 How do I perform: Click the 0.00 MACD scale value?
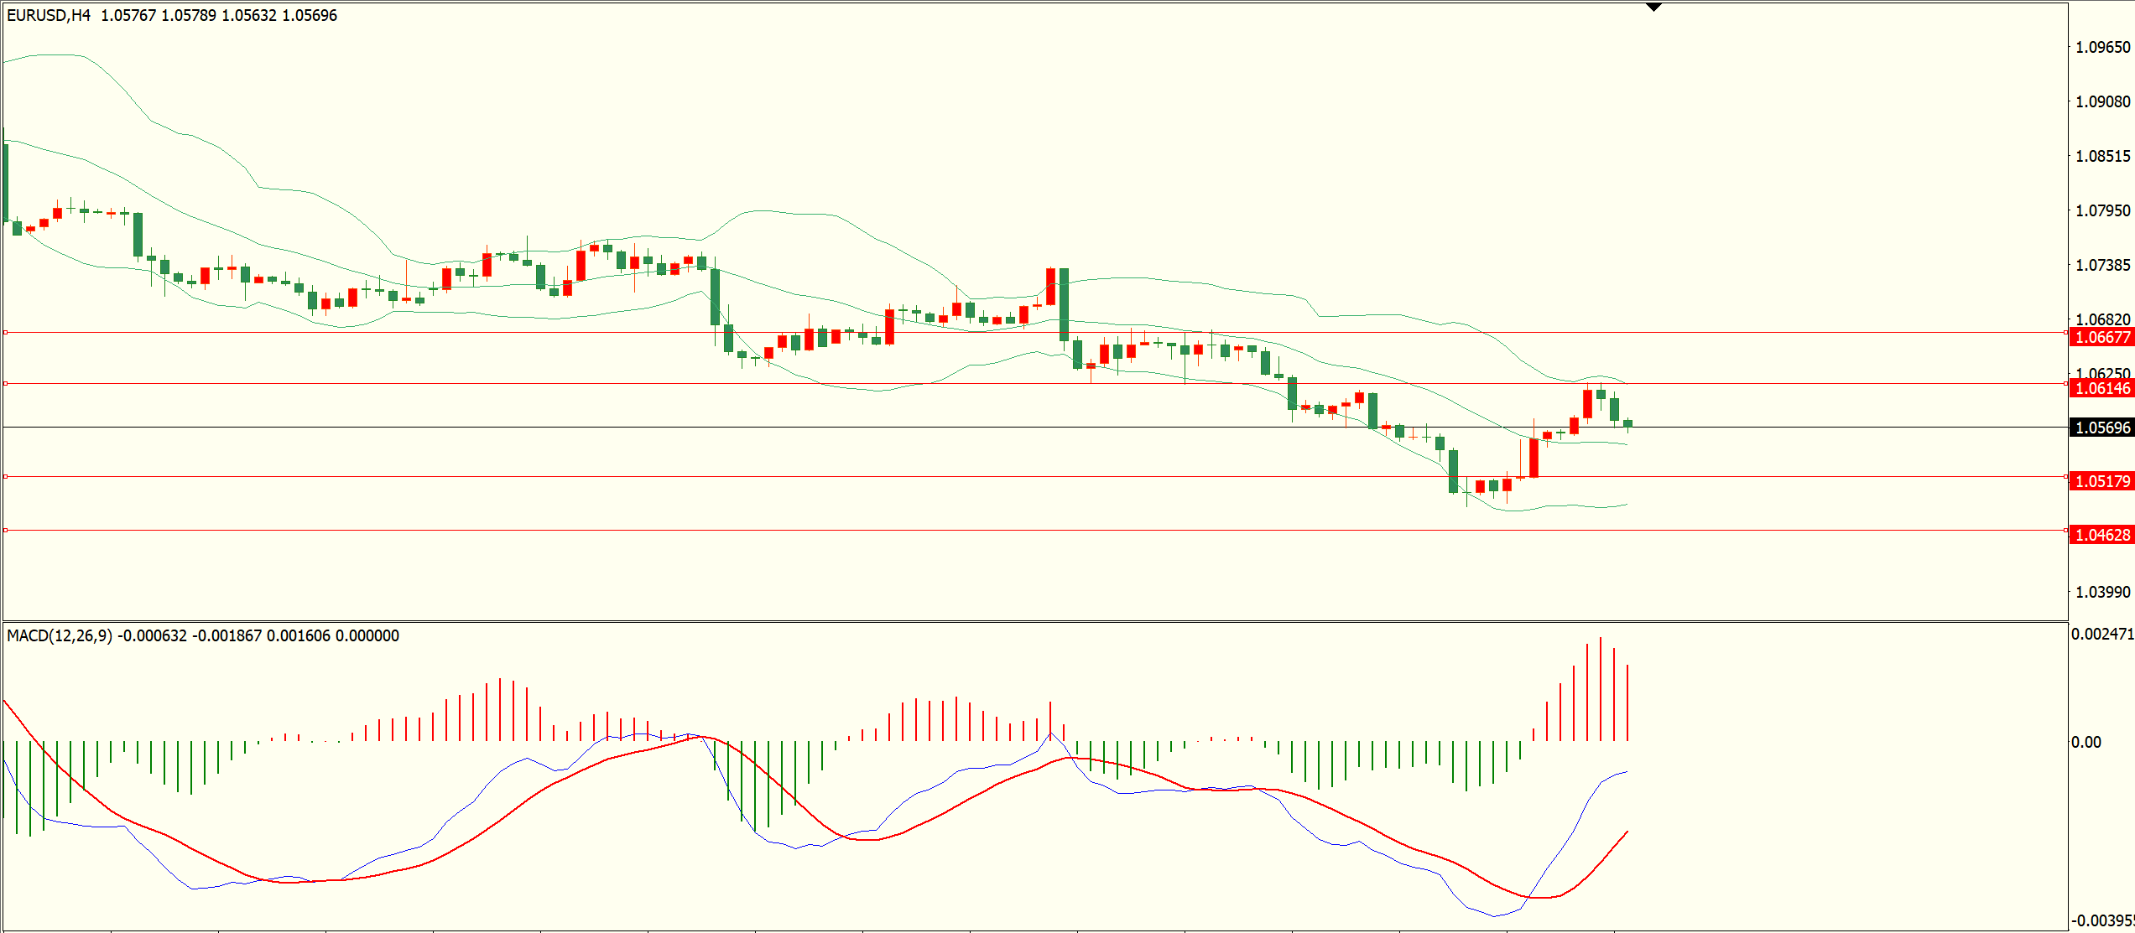coord(2086,742)
